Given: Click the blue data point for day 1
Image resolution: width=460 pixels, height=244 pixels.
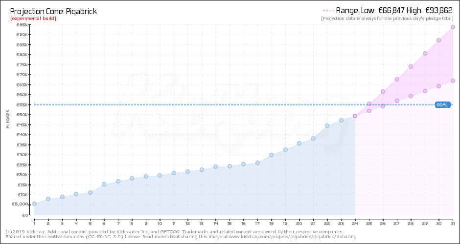Looking at the screenshot, I should (34, 203).
